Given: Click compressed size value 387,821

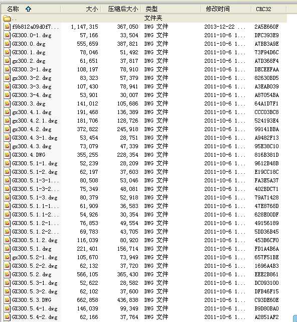Looking at the screenshot, I should click(127, 44).
